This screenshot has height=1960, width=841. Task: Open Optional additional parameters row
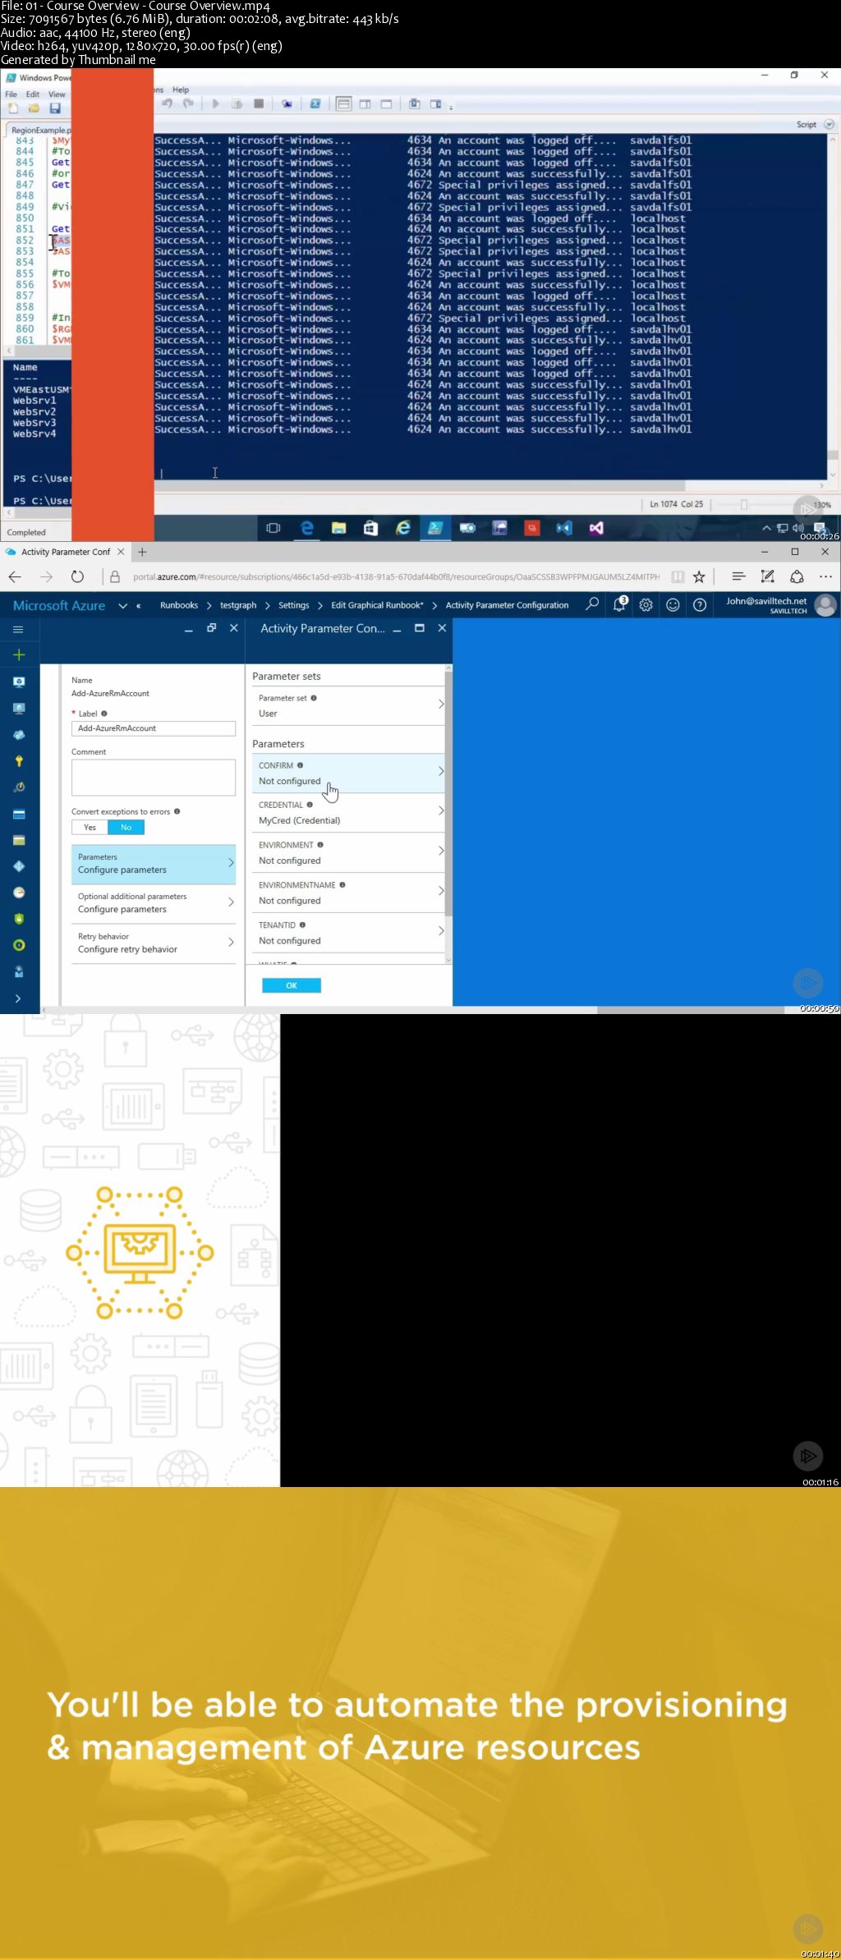click(154, 902)
